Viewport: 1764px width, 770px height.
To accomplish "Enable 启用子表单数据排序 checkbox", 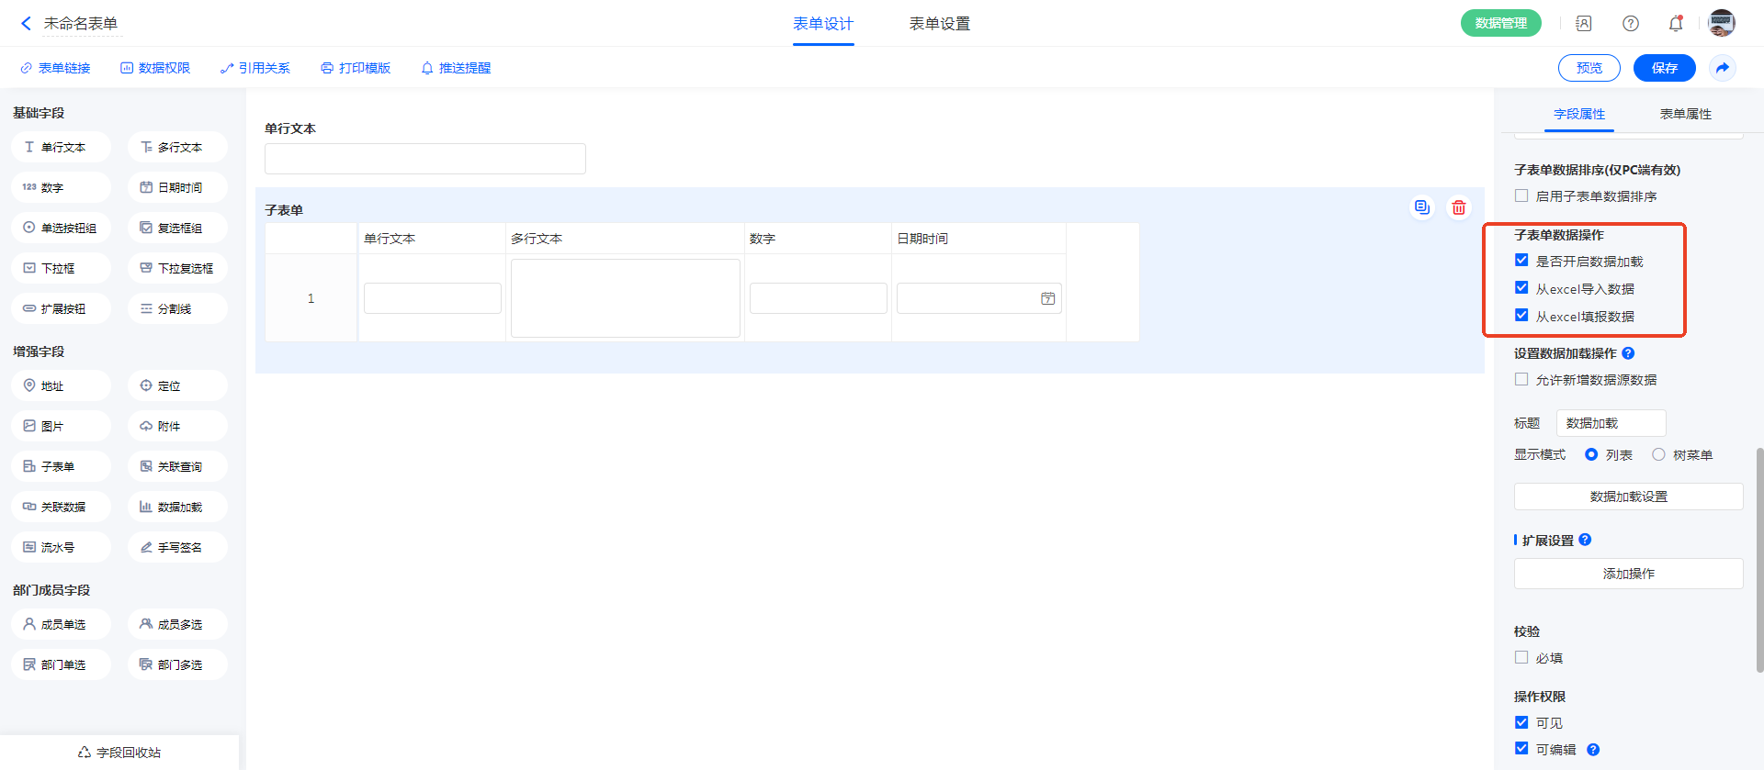I will pyautogui.click(x=1521, y=196).
